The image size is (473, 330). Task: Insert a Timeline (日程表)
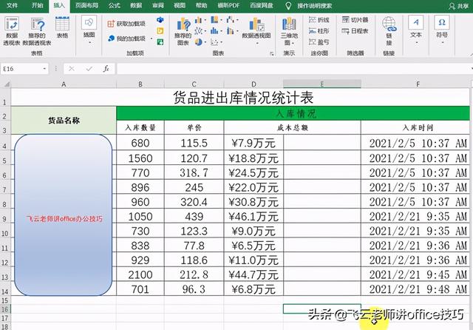[x=355, y=31]
